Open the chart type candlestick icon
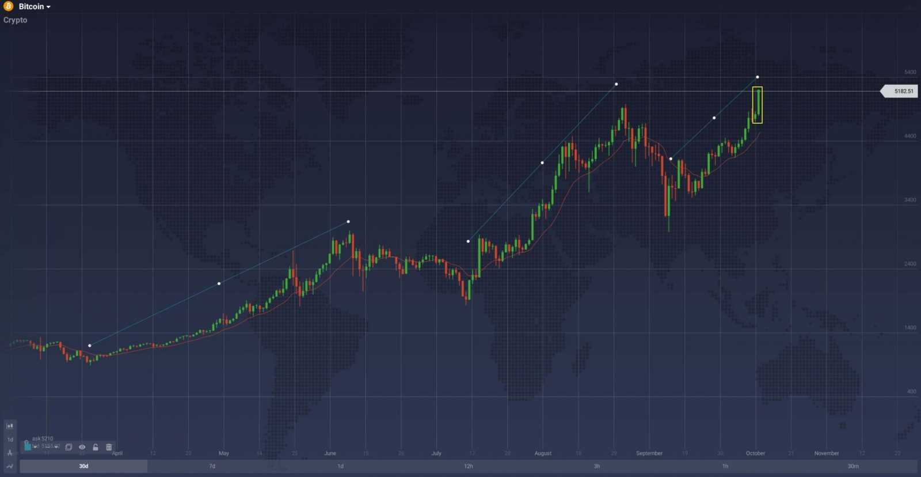This screenshot has height=477, width=921. [x=10, y=426]
